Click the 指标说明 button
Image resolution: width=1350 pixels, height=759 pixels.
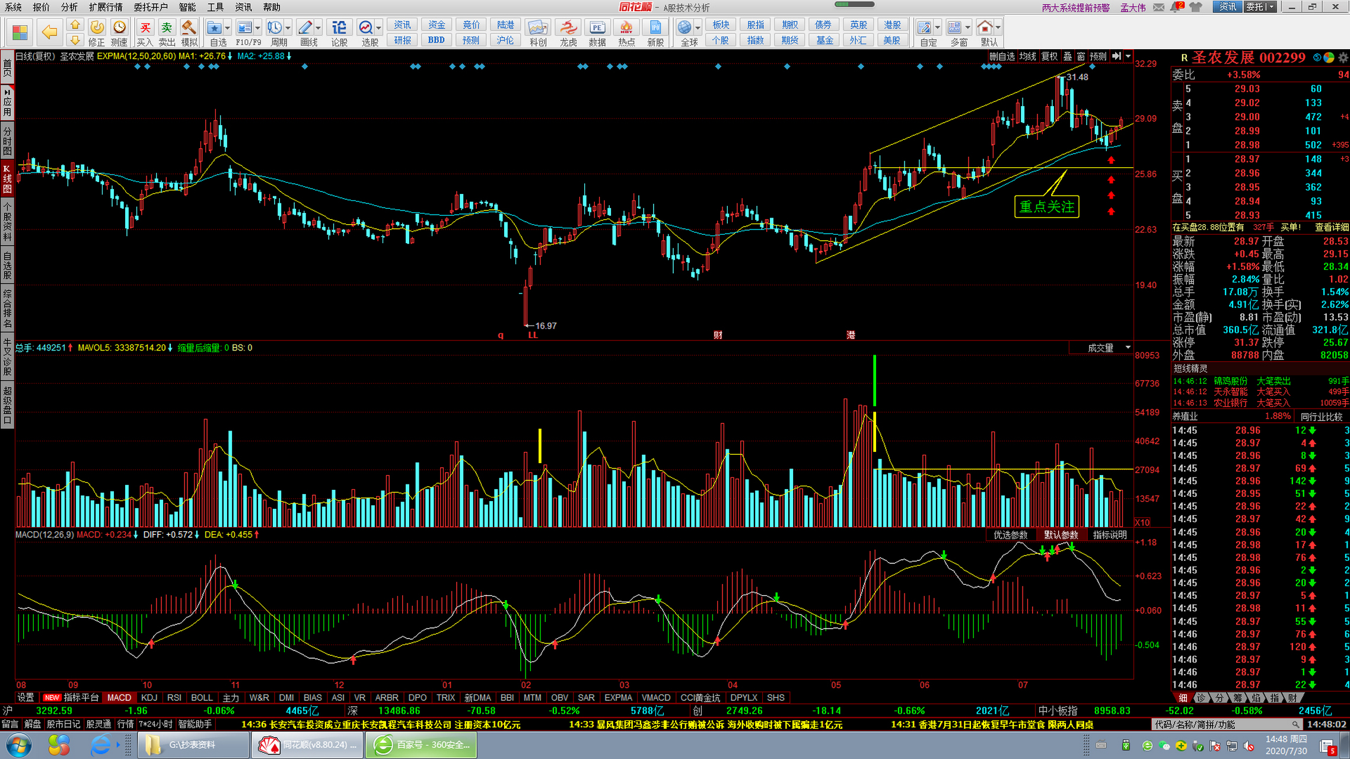coord(1109,535)
